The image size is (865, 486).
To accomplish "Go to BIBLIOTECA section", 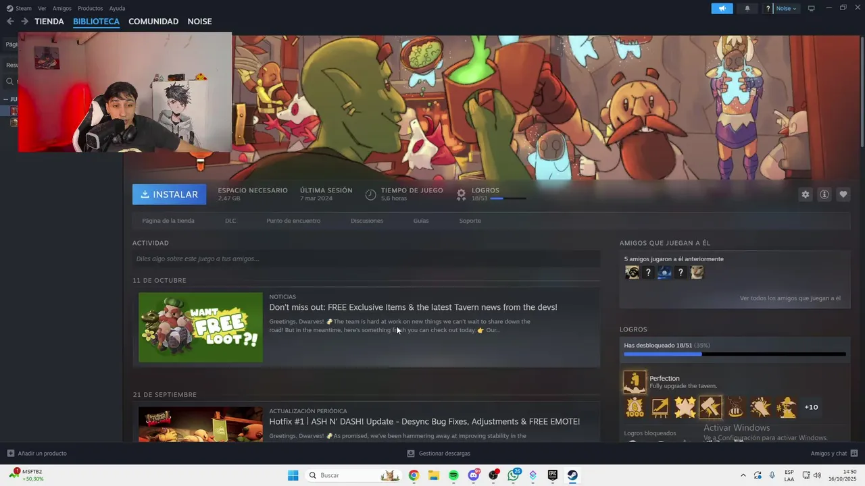I will coord(96,22).
